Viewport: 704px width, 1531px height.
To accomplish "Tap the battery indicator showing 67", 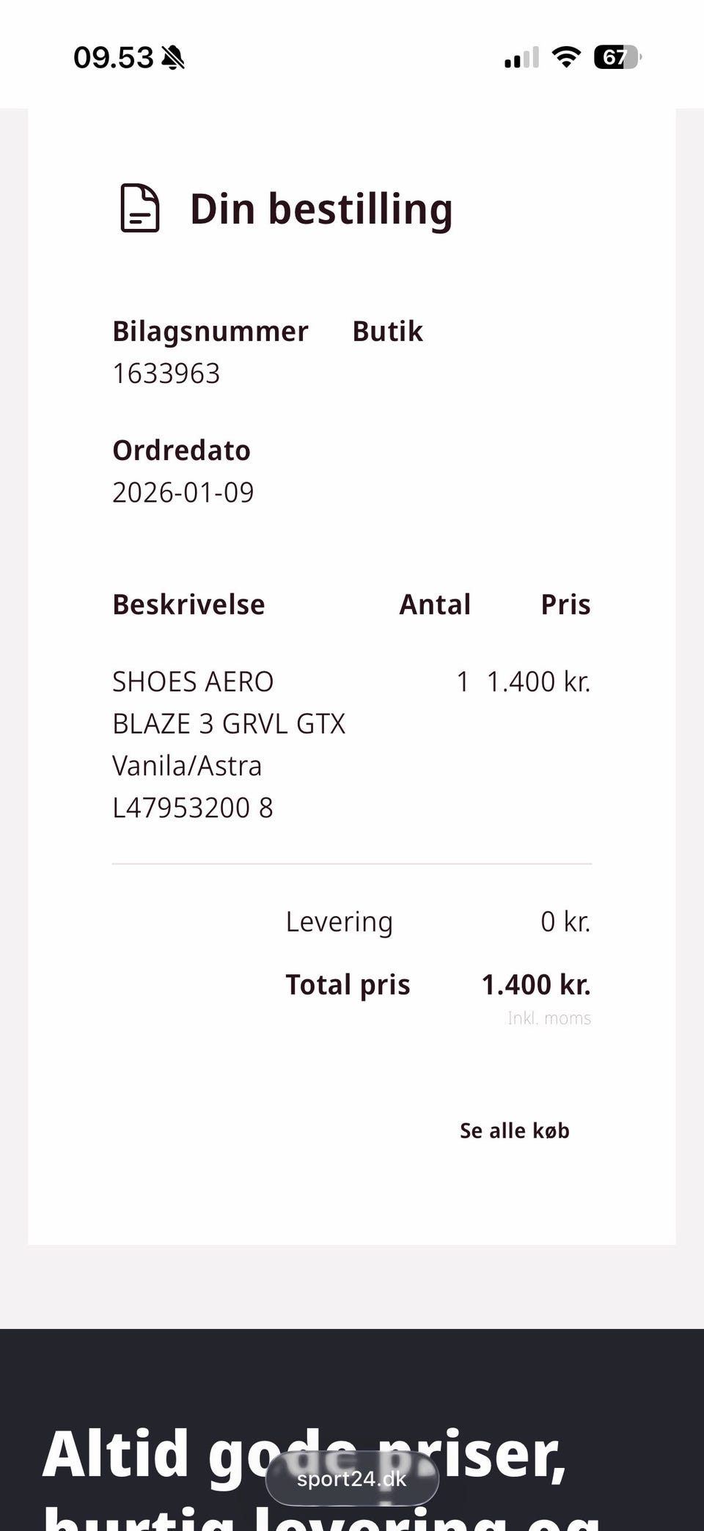I will pos(617,56).
